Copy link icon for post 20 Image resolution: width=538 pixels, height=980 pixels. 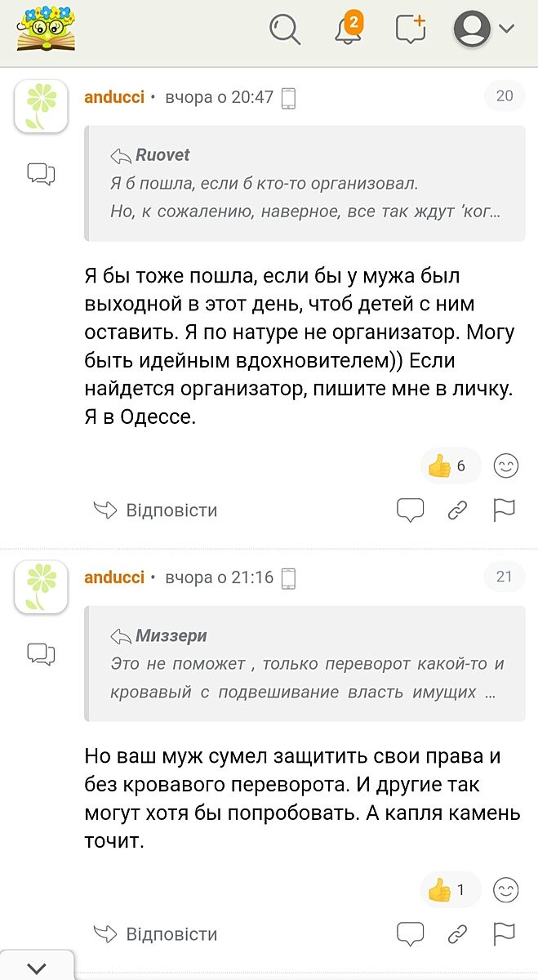(x=458, y=510)
